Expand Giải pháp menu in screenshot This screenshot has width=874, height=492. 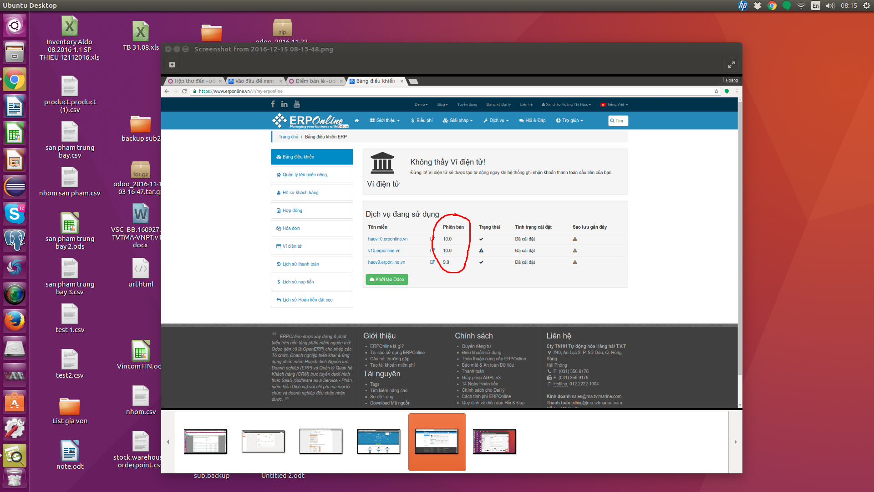click(x=457, y=121)
